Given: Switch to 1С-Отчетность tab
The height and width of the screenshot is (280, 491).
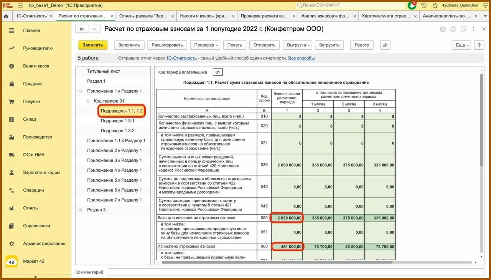Looking at the screenshot, I should click(31, 16).
